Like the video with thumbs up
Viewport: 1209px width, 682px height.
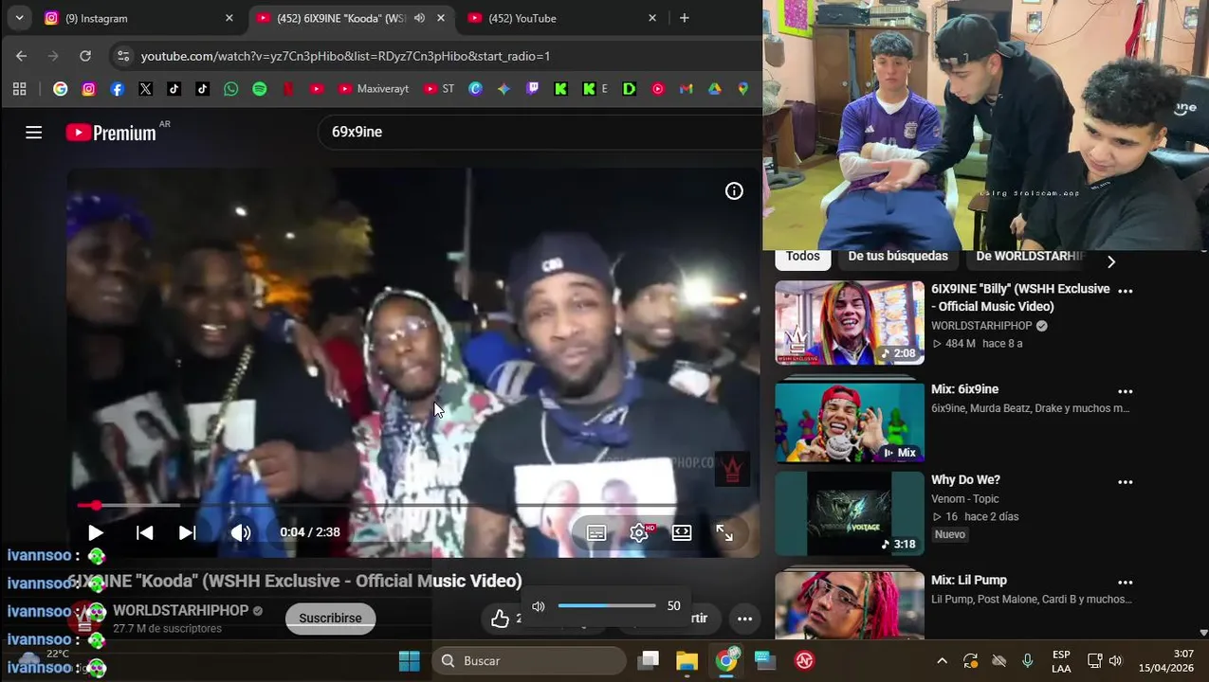[501, 619]
